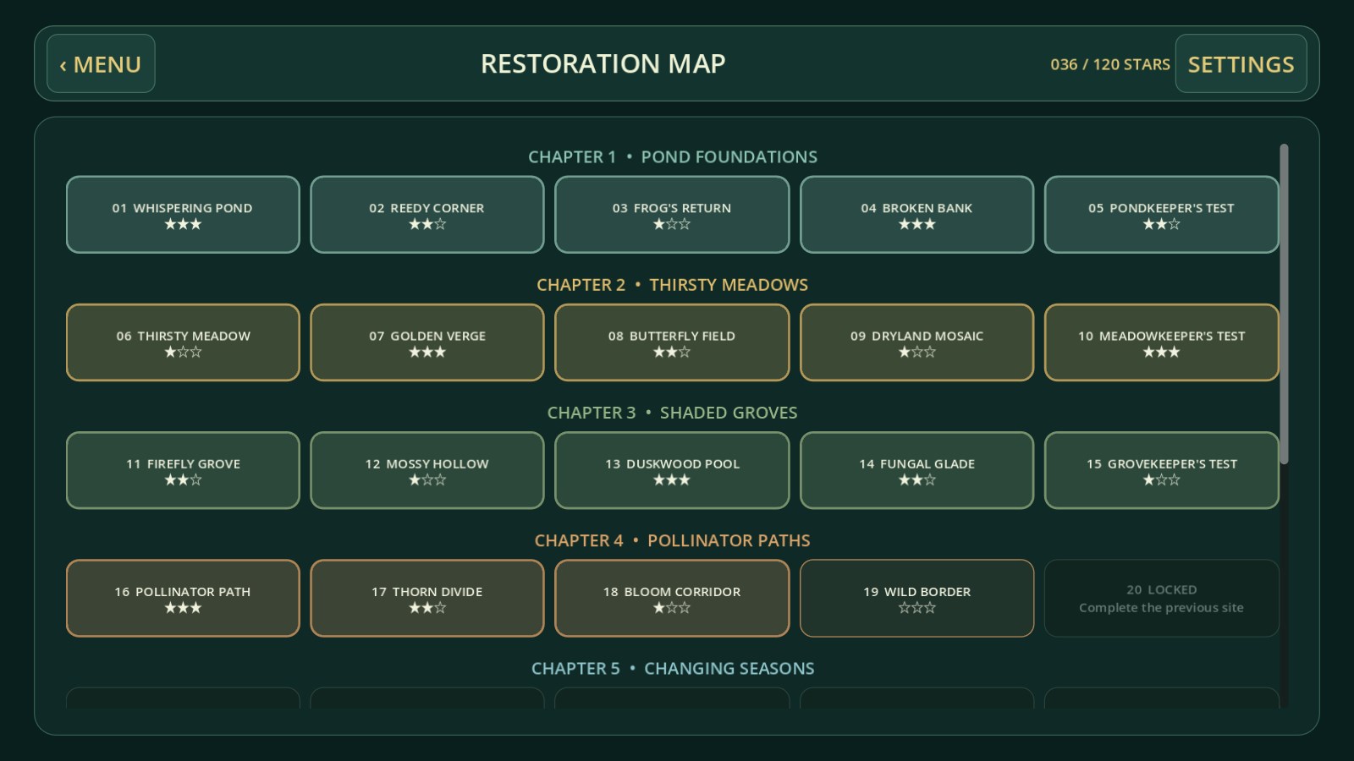Choose level 14 Fungal Glade
This screenshot has width=1354, height=761.
[916, 470]
